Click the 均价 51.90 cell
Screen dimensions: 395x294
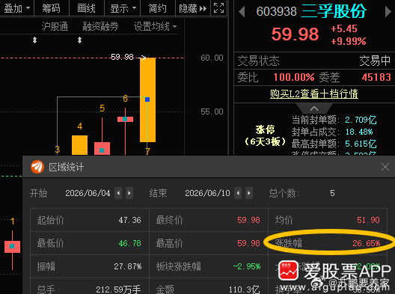pos(328,220)
